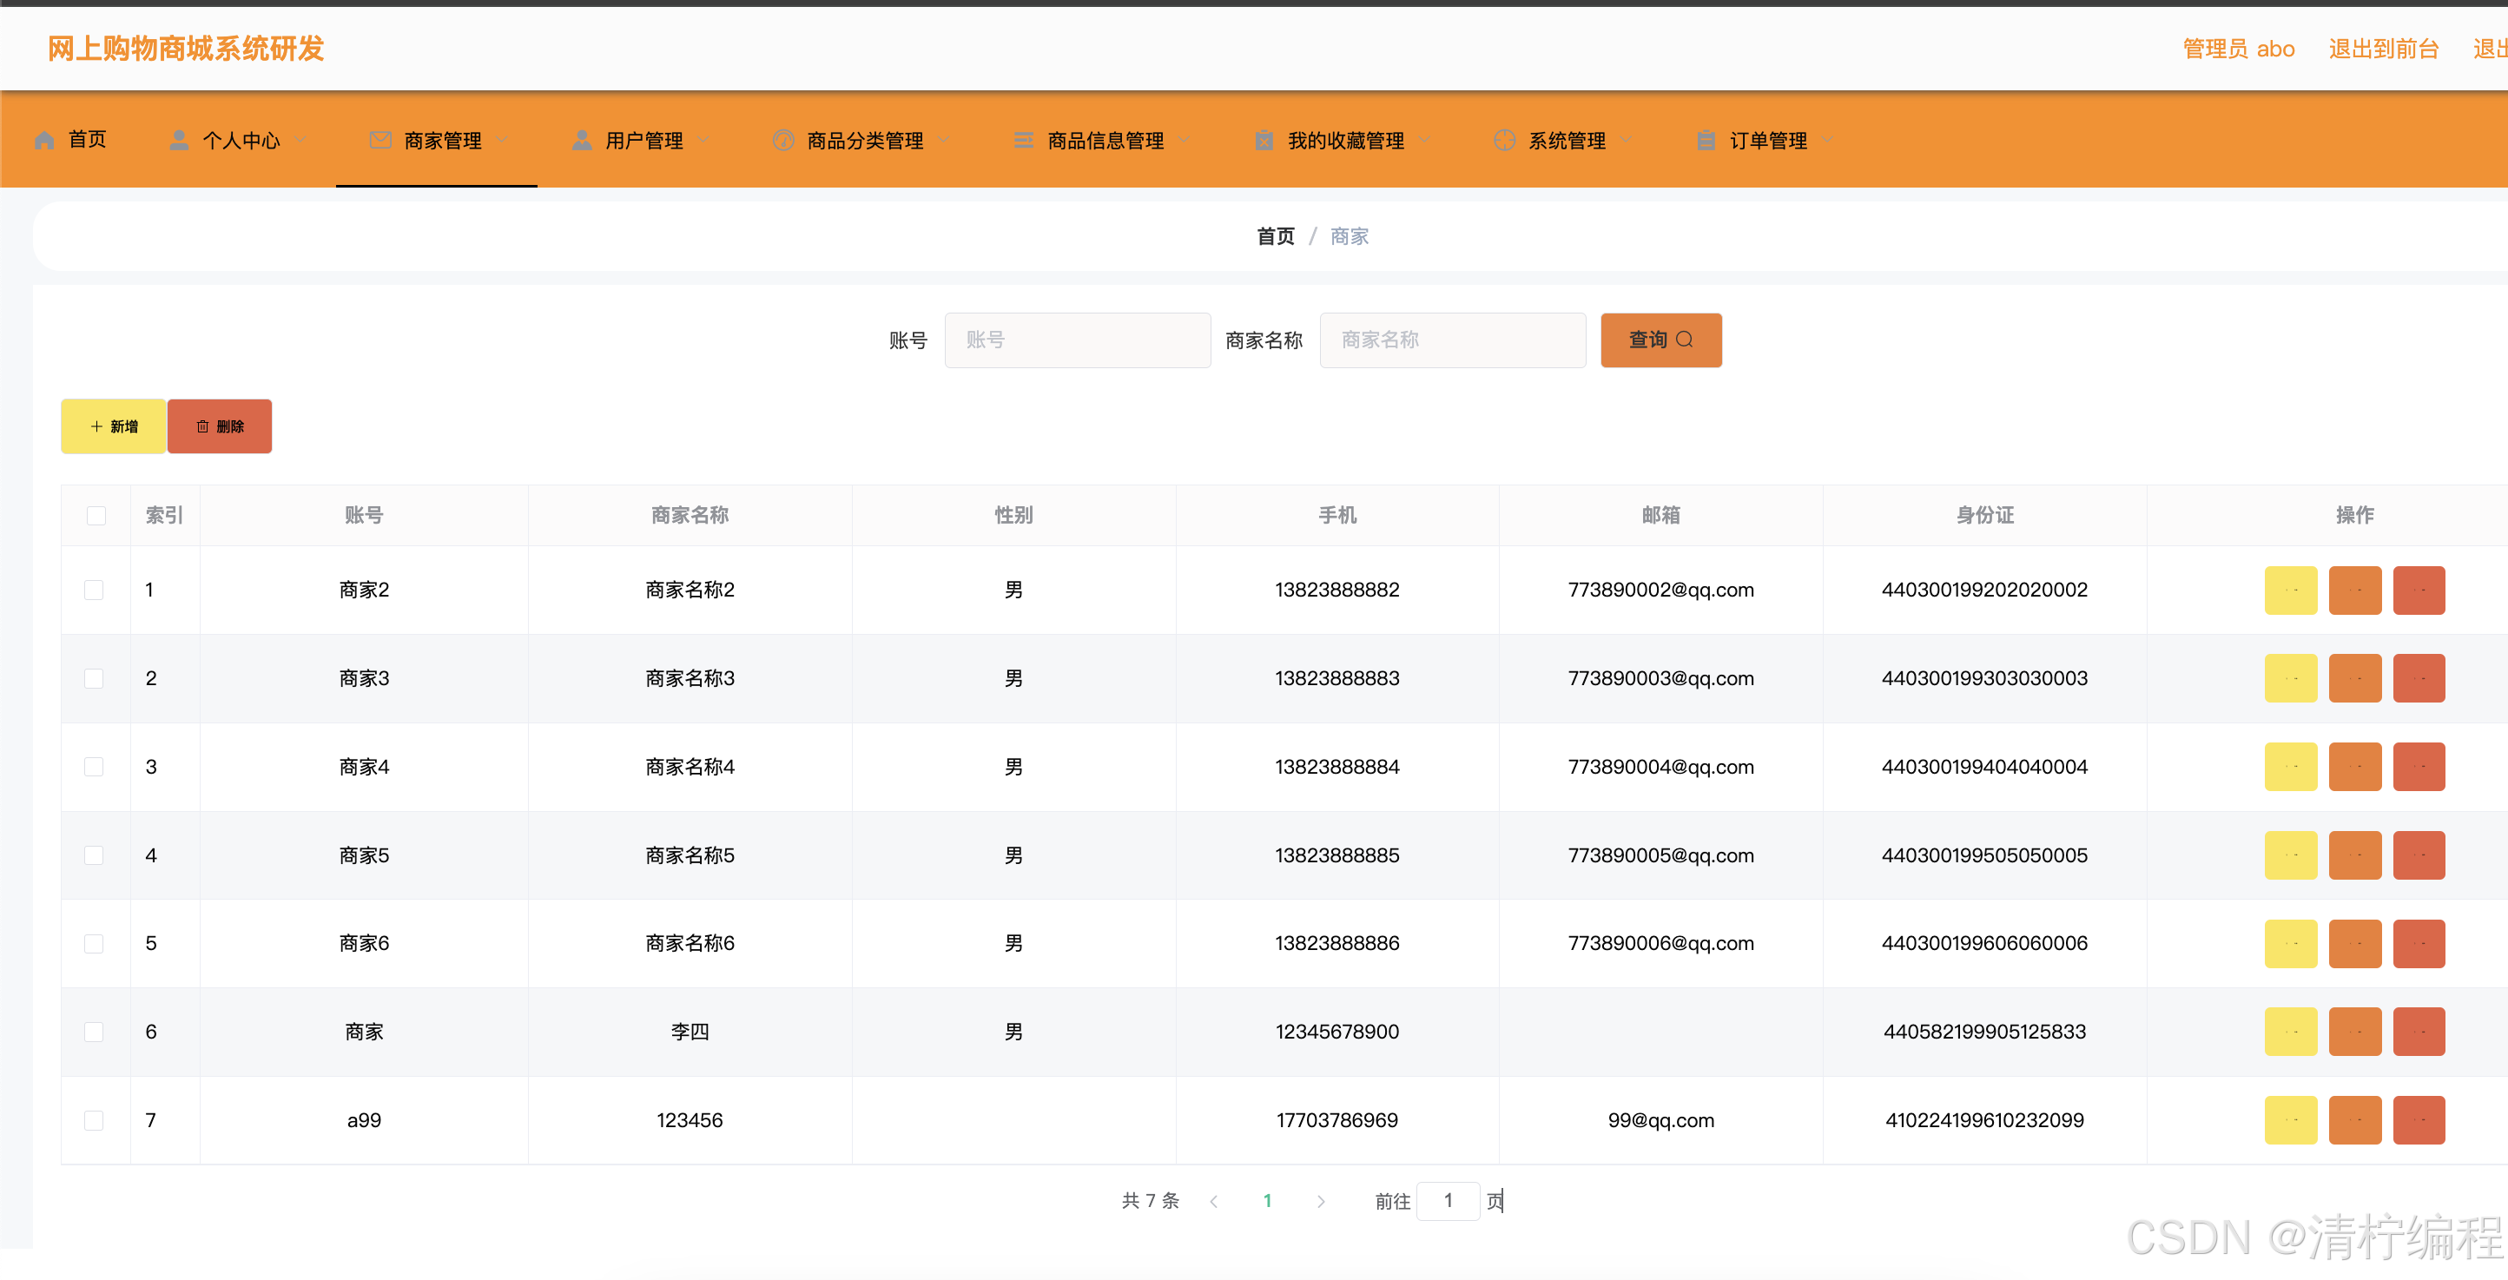Click the person icon beside 个人中心
2508x1280 pixels.
[x=179, y=140]
